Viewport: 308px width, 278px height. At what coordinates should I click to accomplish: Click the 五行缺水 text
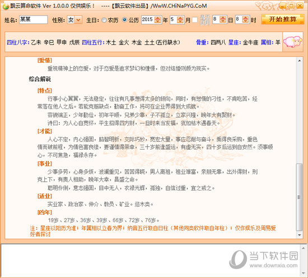click(x=168, y=42)
